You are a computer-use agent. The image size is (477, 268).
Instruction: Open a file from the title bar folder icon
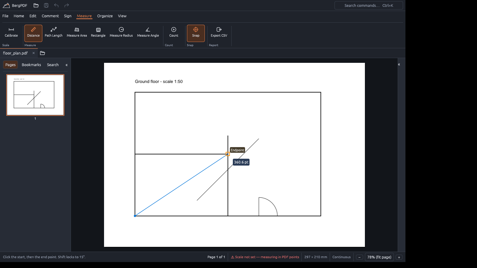[36, 5]
